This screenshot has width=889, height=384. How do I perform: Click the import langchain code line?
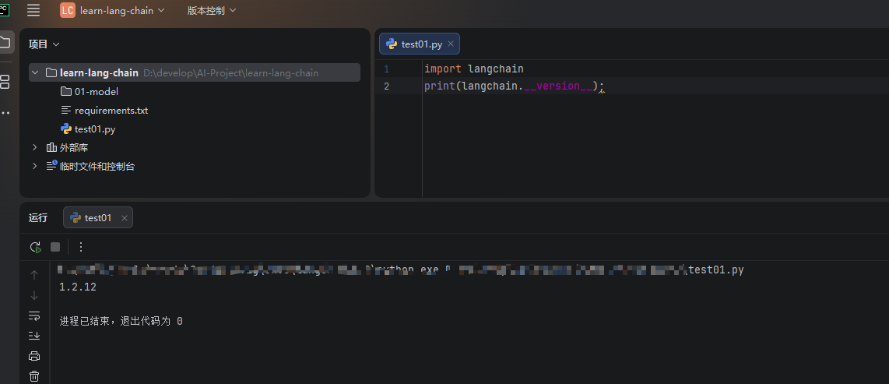tap(474, 69)
